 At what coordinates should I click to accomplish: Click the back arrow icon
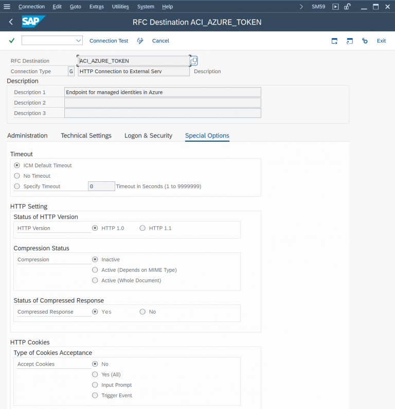(x=11, y=22)
